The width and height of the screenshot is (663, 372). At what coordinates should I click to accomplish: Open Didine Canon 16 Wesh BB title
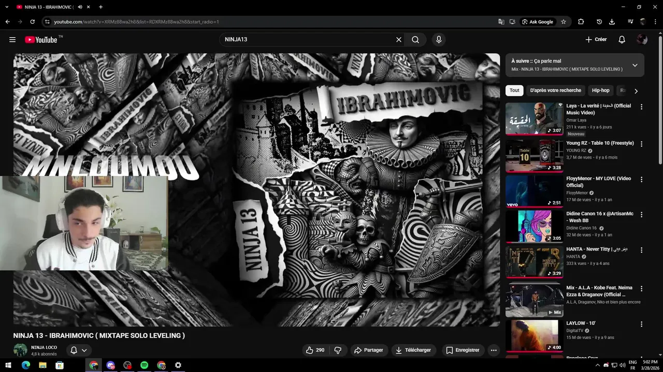pyautogui.click(x=600, y=217)
